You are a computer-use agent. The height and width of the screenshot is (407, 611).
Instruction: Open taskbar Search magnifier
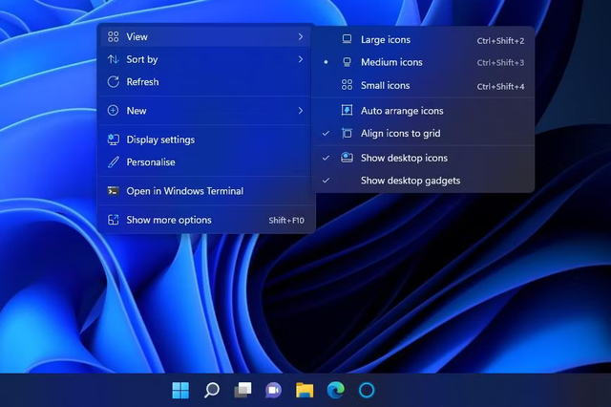212,390
